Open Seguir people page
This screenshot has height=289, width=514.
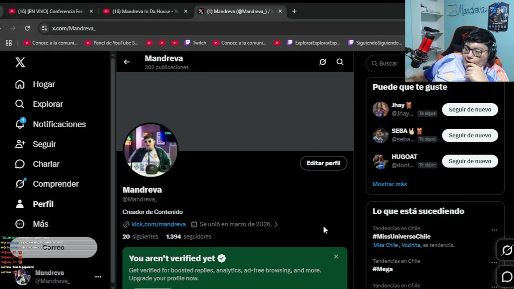(35, 144)
